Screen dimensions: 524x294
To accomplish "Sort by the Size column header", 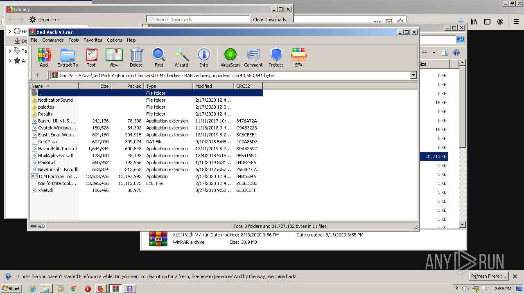I will 95,86.
